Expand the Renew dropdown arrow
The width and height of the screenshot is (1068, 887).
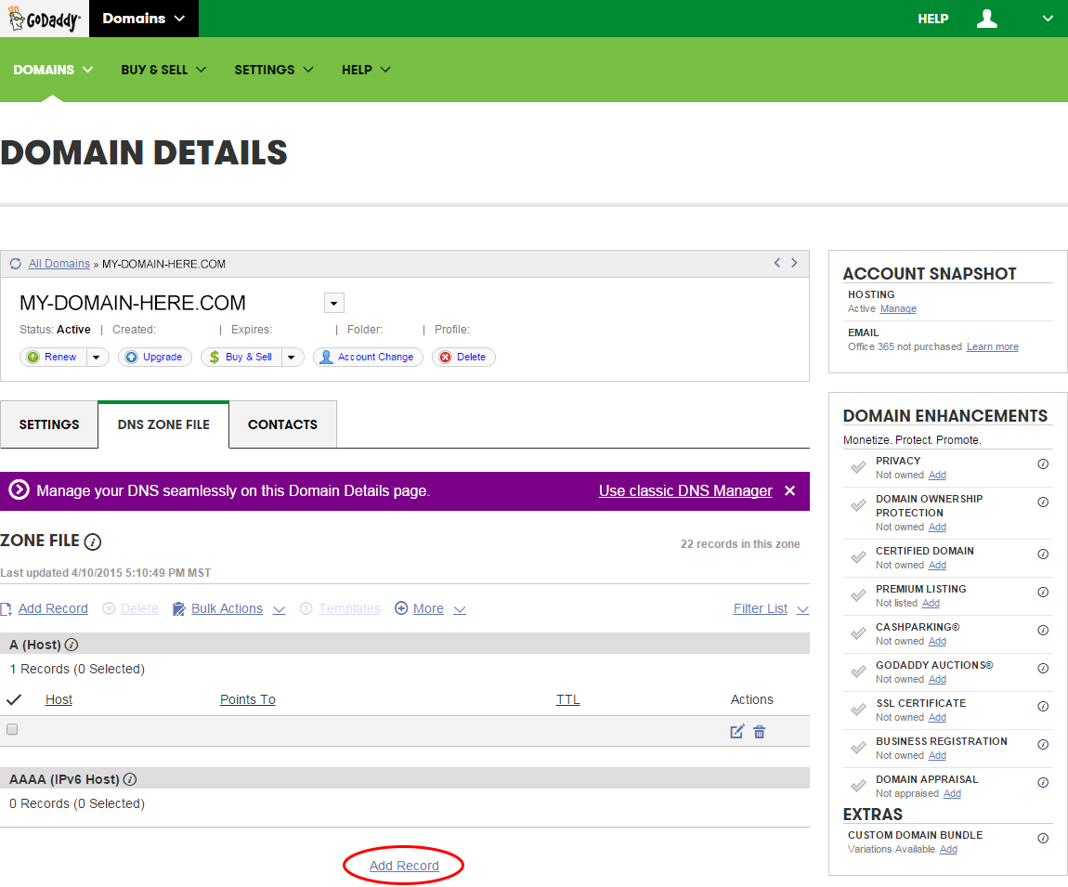[97, 357]
